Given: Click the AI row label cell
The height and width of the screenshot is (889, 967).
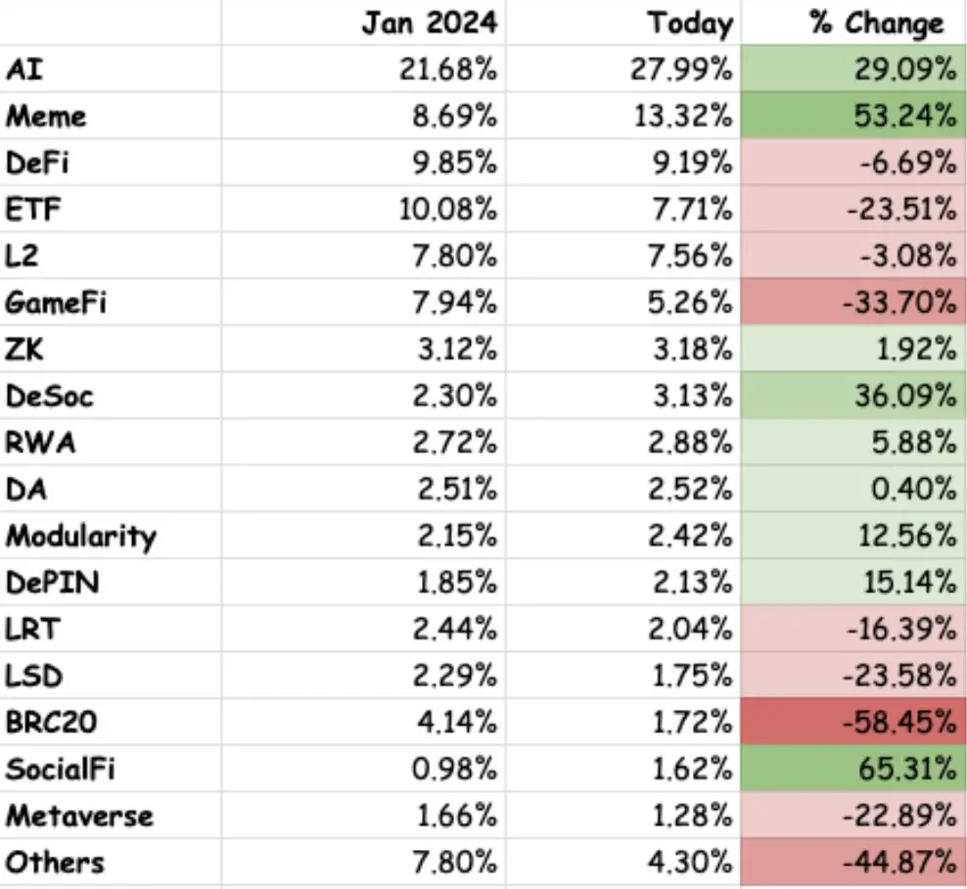Looking at the screenshot, I should [111, 69].
